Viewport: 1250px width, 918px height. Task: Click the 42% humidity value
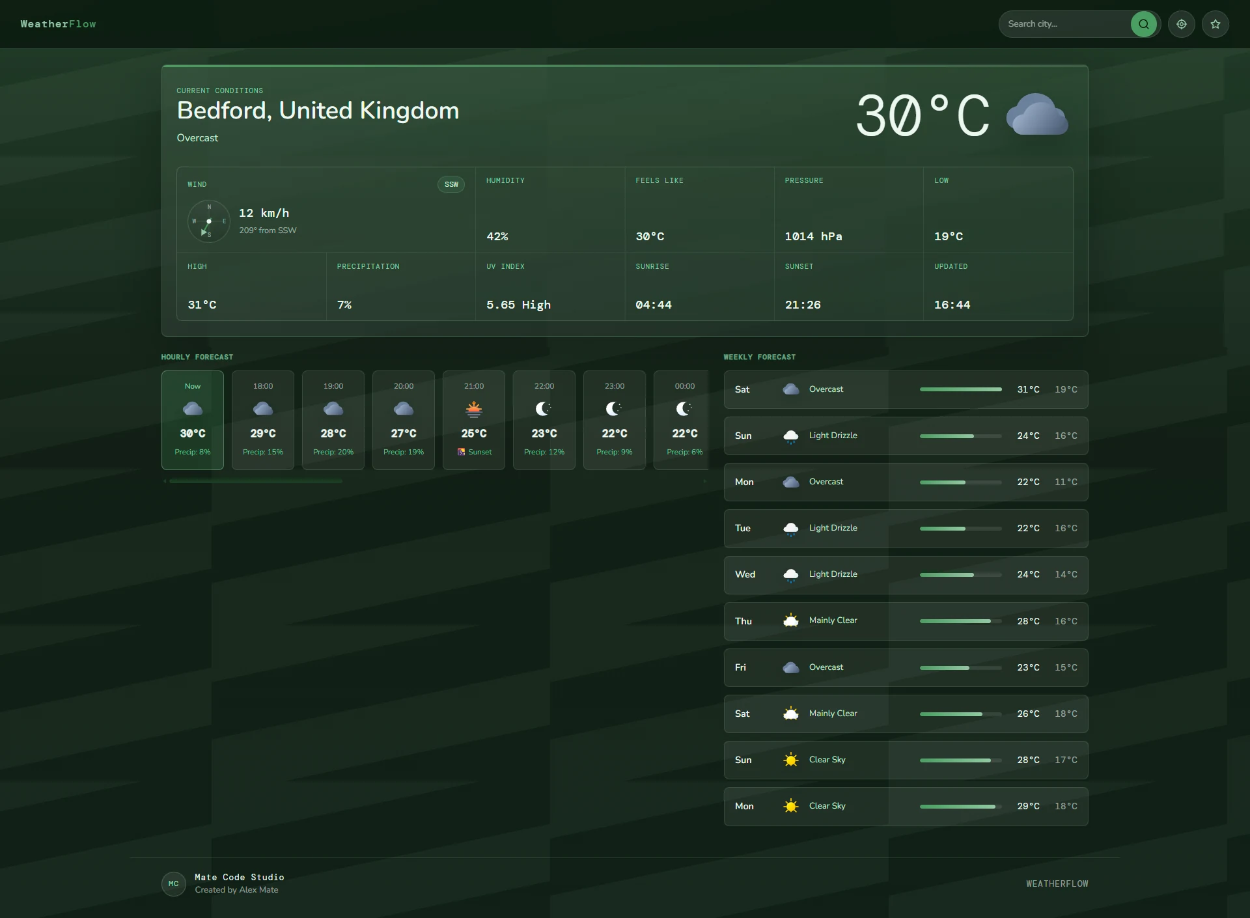[497, 236]
